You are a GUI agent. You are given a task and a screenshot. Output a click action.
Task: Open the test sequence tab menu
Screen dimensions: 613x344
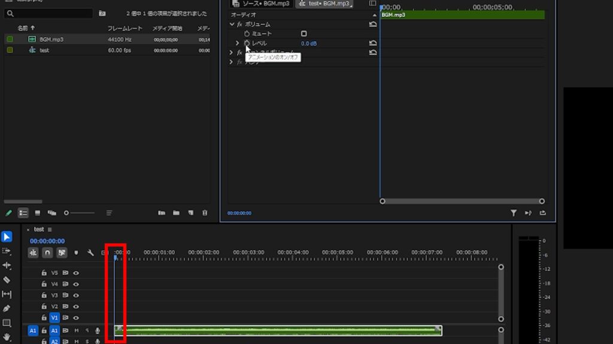(50, 229)
